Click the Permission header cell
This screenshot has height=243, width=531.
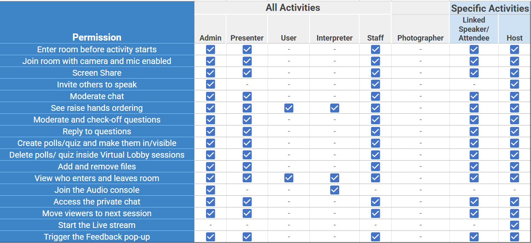pos(97,37)
